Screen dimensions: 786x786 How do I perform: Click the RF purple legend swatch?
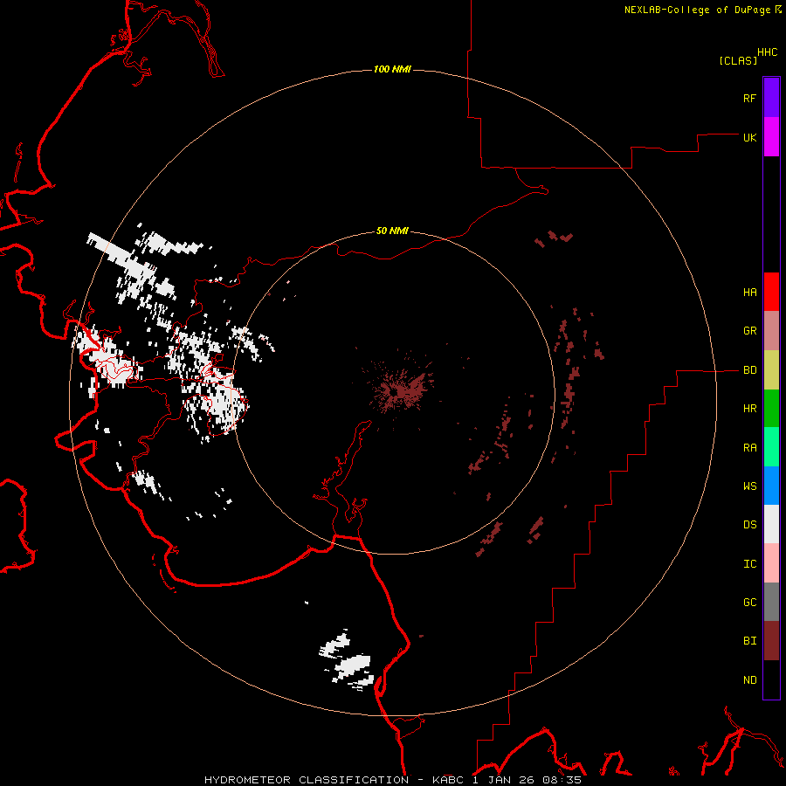pos(771,98)
